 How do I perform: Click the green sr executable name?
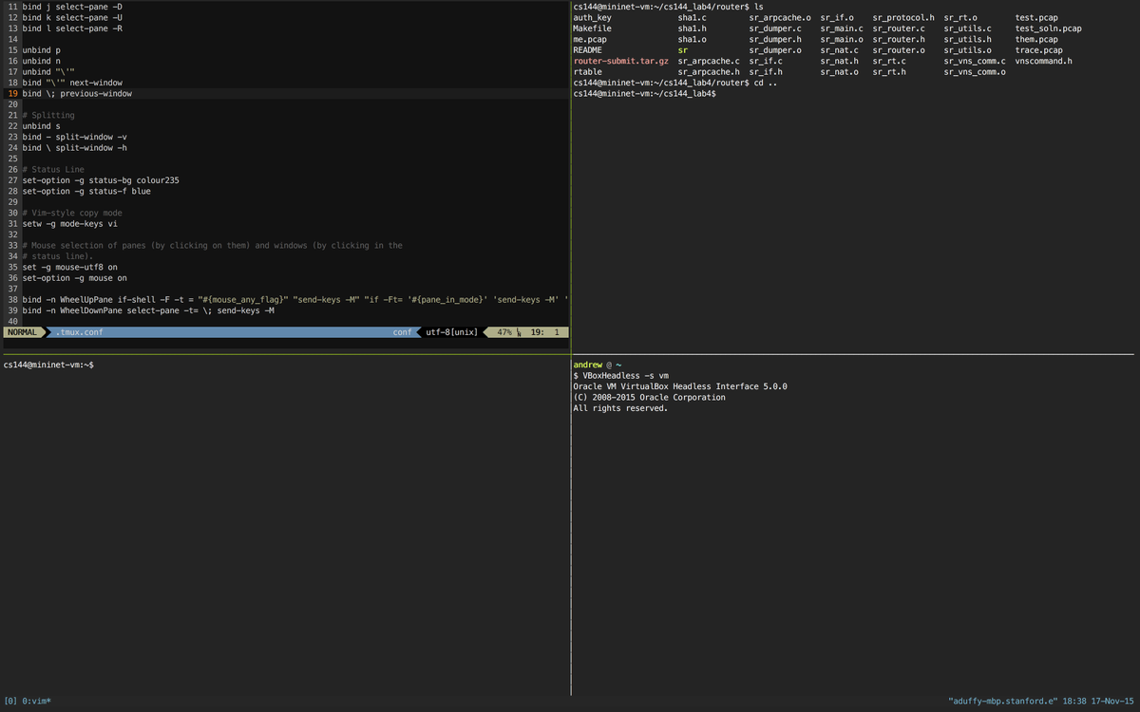(683, 50)
